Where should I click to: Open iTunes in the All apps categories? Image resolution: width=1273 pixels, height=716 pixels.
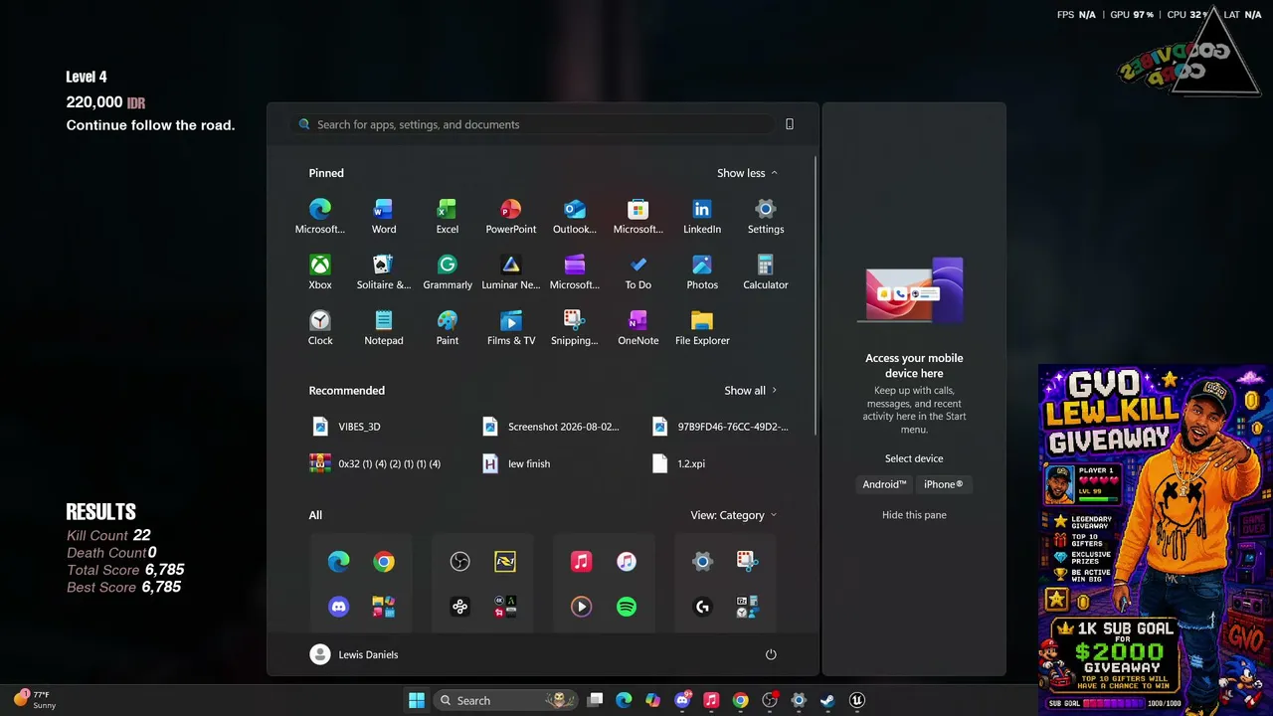point(627,563)
